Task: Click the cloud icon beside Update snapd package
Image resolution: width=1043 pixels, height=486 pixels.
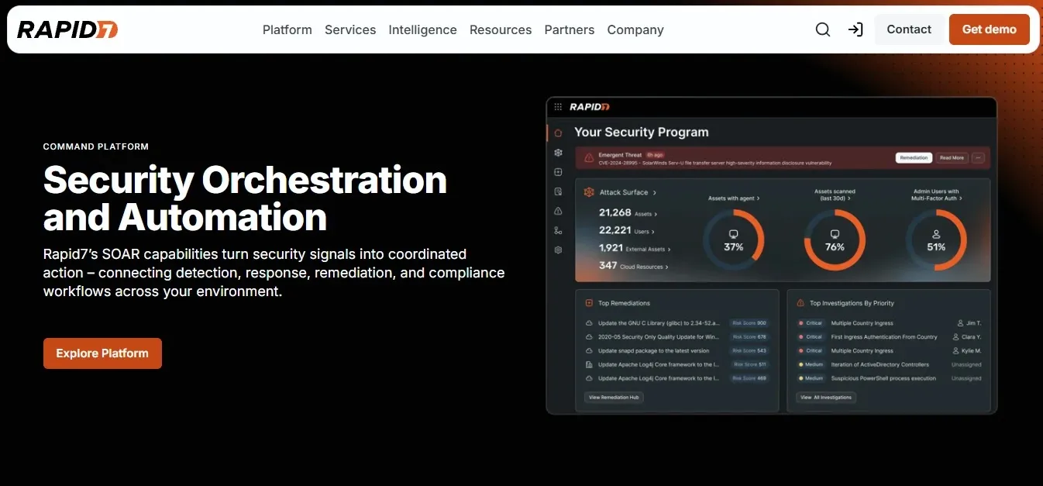Action: tap(589, 351)
